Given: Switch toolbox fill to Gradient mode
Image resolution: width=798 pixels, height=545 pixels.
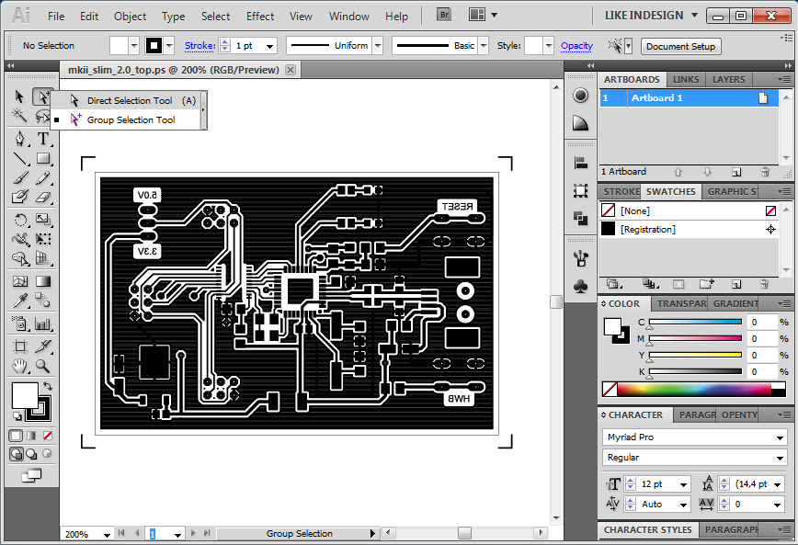Looking at the screenshot, I should [x=31, y=436].
